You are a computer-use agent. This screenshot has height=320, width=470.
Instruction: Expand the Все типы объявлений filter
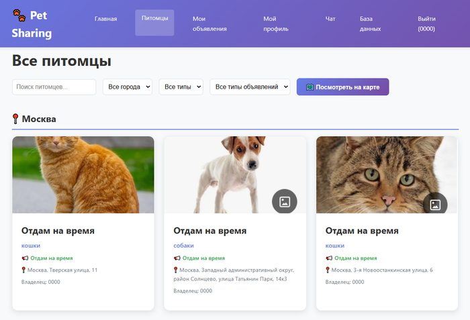point(250,87)
